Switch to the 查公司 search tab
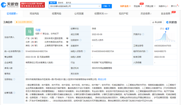The image size is (181, 105). point(53,3)
